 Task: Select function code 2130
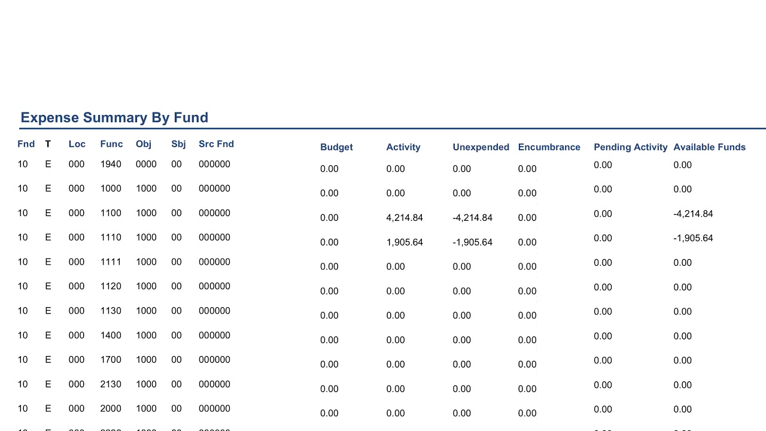point(111,384)
